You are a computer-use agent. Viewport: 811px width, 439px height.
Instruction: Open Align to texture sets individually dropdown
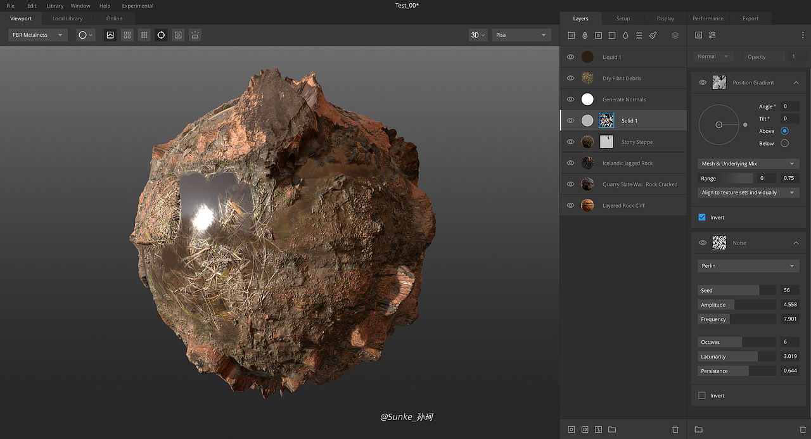coord(748,193)
